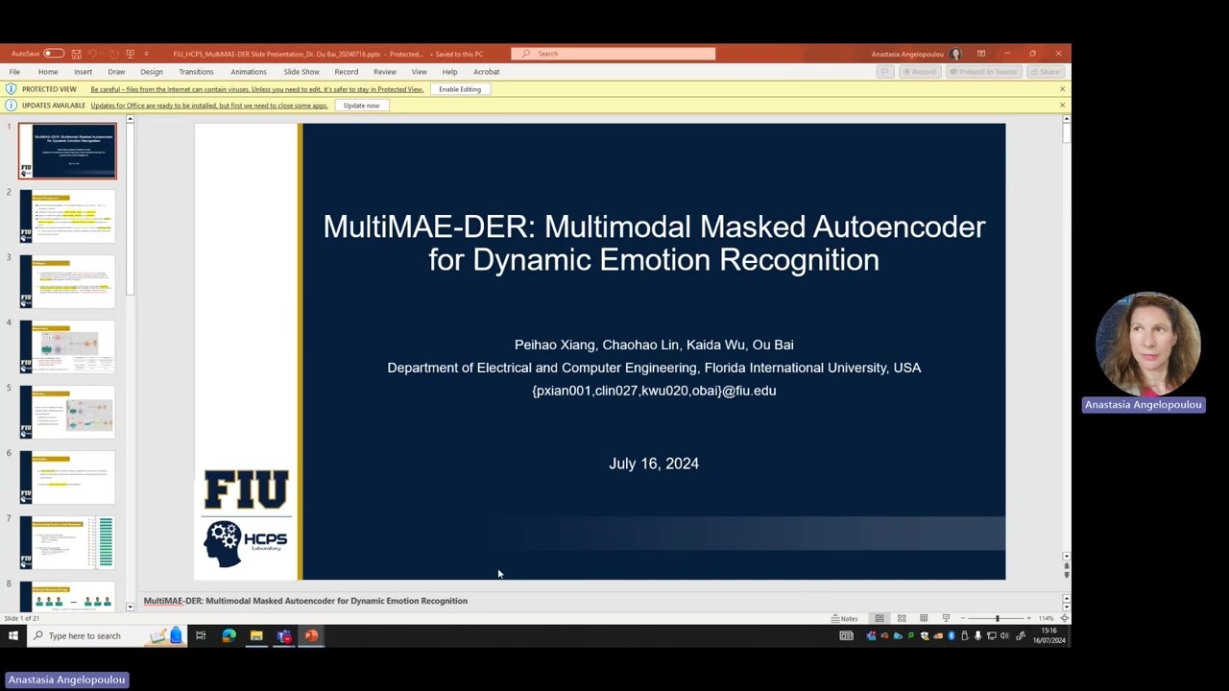
Task: Open the Windows Start menu
Action: (13, 635)
